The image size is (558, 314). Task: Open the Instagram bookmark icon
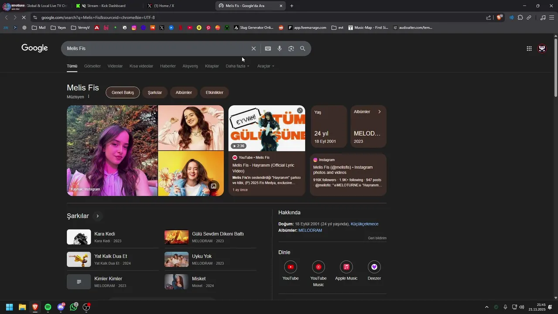pos(134,27)
